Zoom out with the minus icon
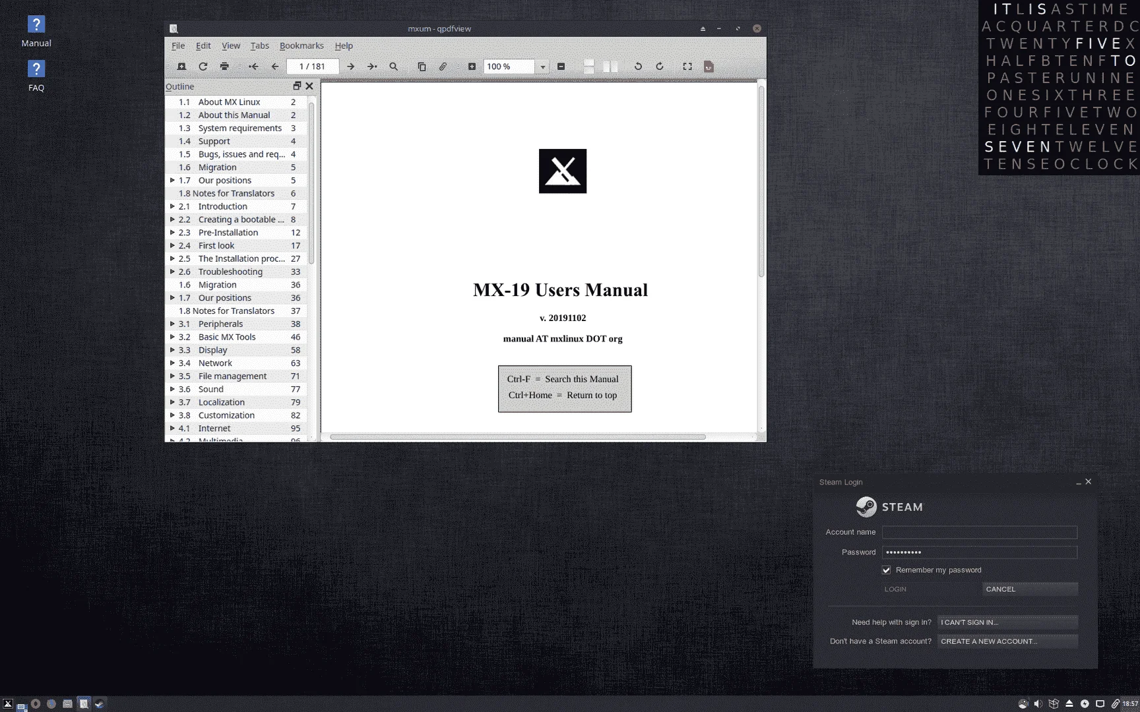The width and height of the screenshot is (1140, 712). 561,67
